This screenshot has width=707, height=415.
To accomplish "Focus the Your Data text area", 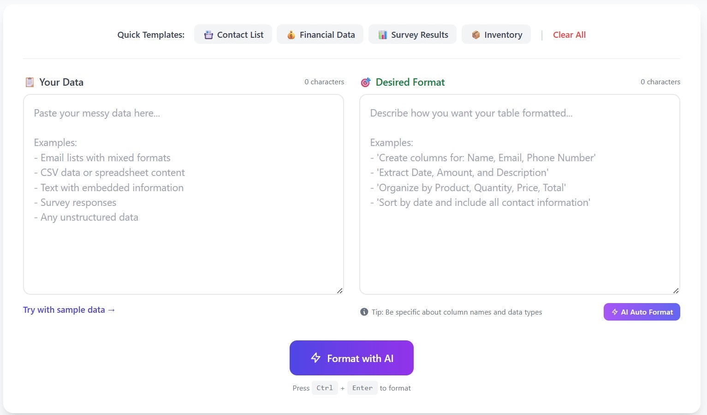I will [x=184, y=194].
